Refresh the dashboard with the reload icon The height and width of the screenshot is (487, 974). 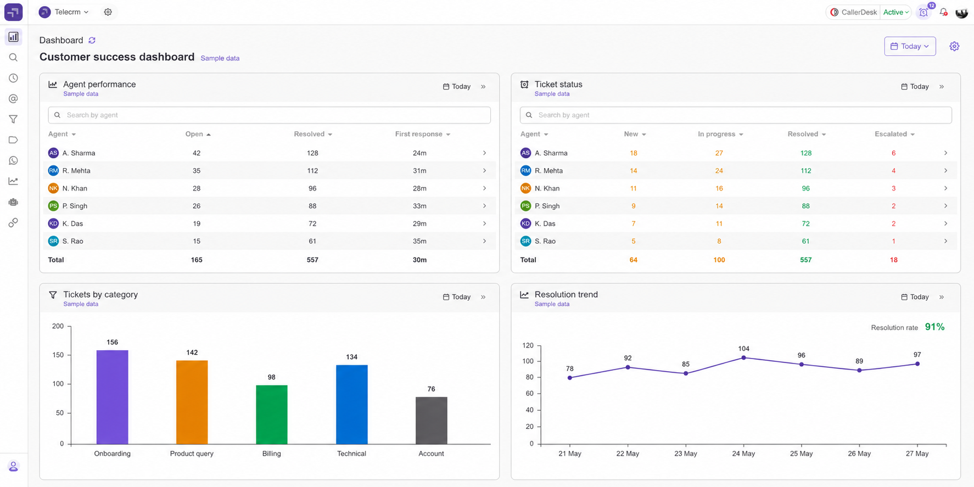[x=92, y=40]
